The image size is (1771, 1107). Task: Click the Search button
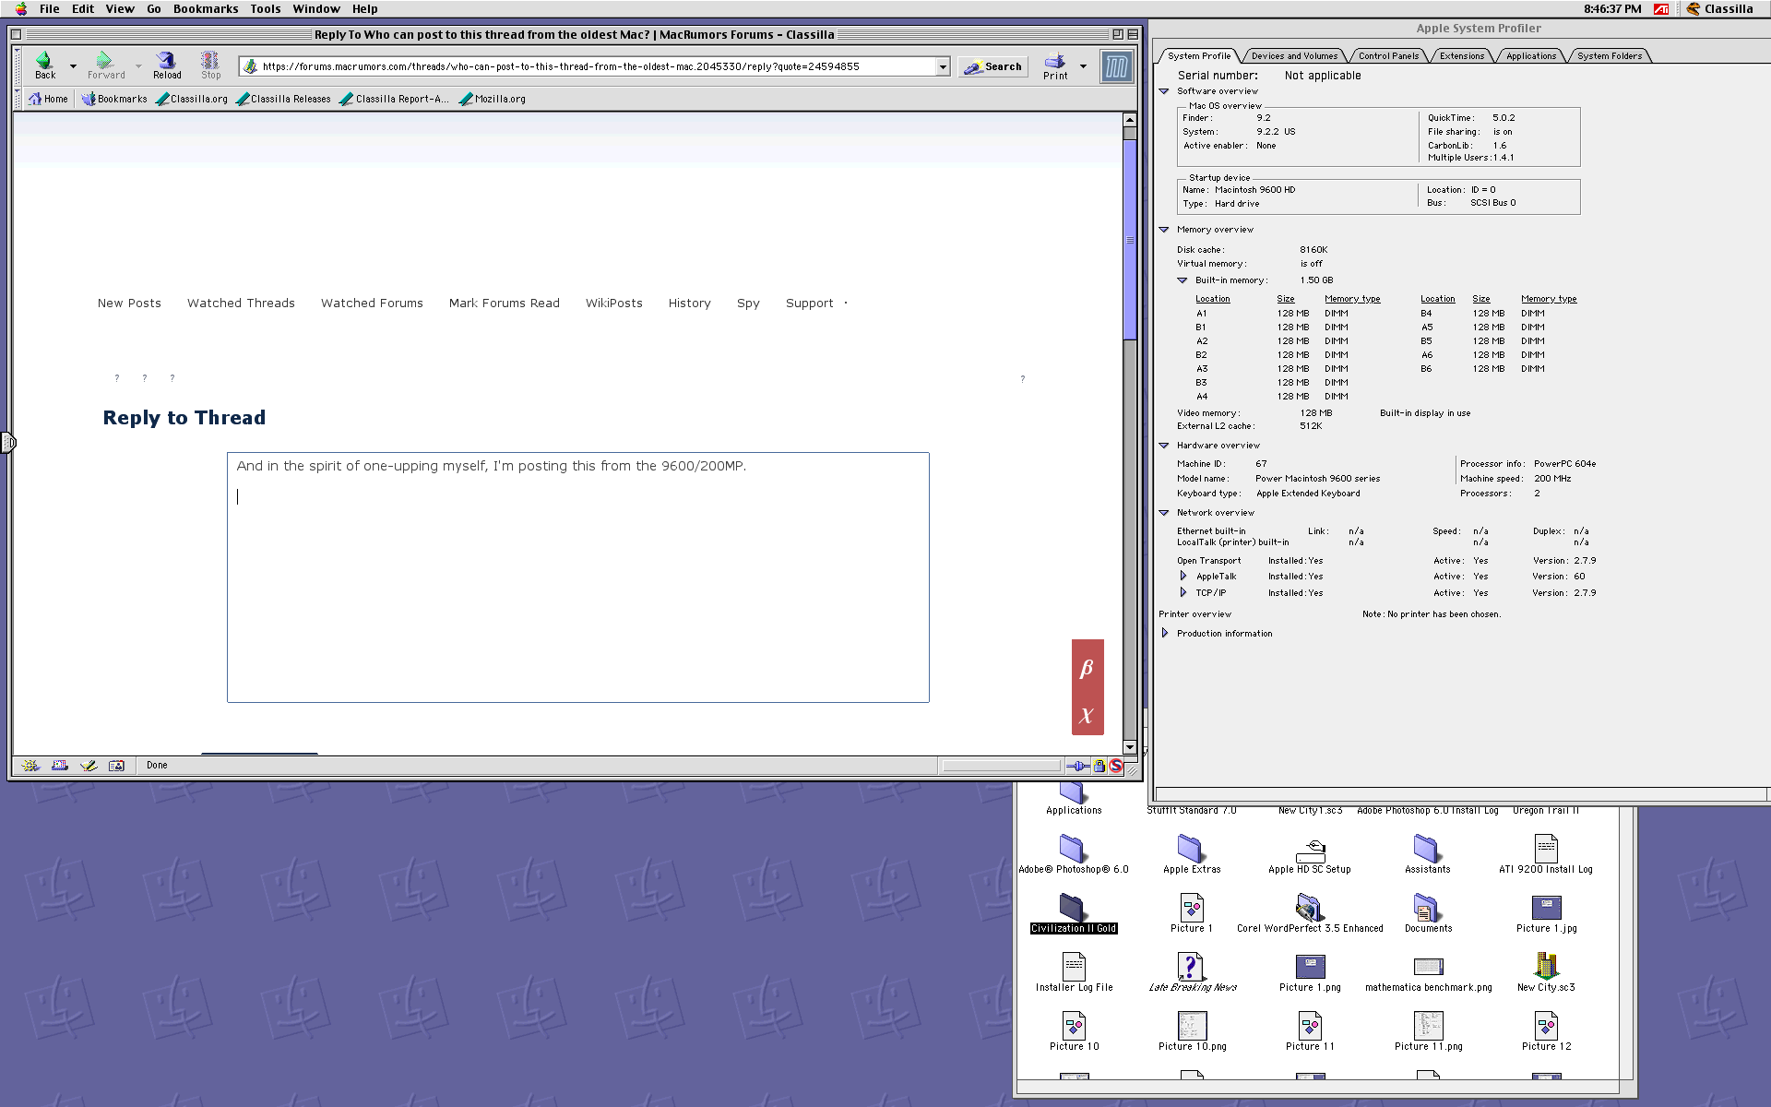pyautogui.click(x=993, y=66)
